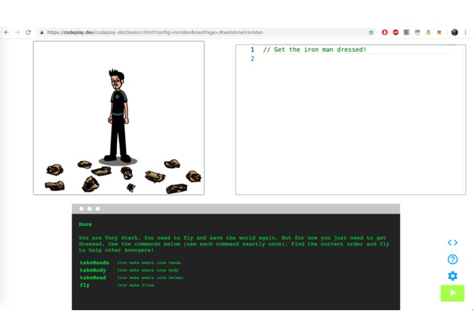Click the takeHands command
This screenshot has height=336, width=473.
95,263
